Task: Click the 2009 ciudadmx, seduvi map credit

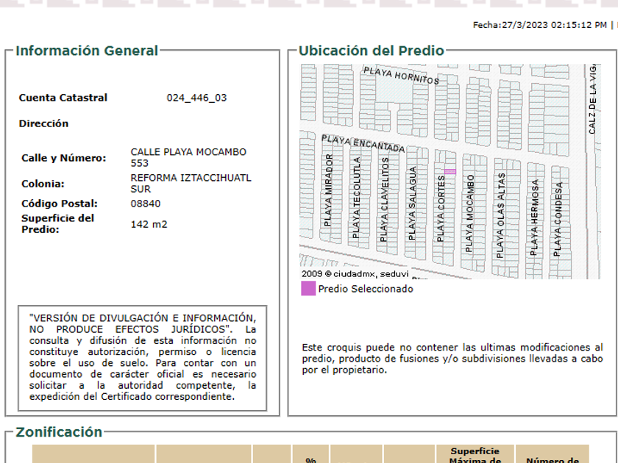Action: (x=355, y=274)
